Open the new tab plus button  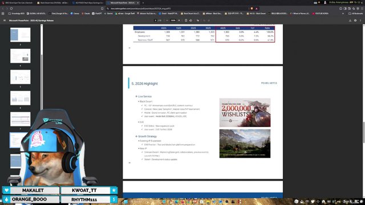(x=143, y=3)
